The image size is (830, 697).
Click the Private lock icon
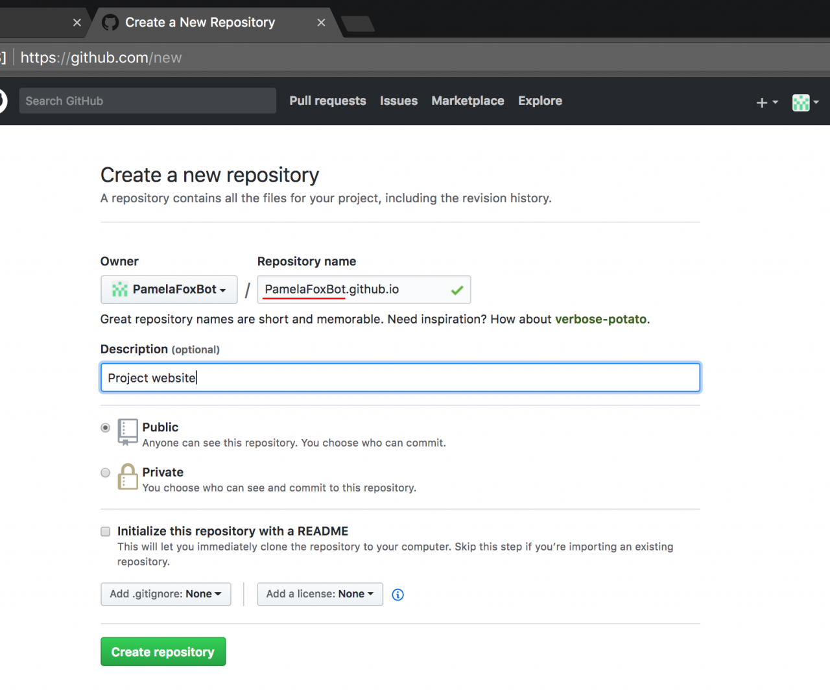(x=128, y=477)
